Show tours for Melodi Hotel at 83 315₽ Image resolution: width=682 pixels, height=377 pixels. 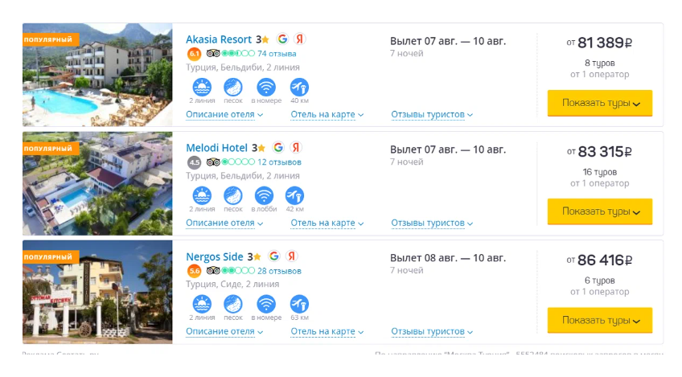pos(600,211)
